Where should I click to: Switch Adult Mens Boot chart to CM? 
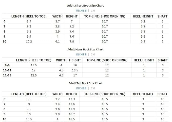[x=93, y=54]
